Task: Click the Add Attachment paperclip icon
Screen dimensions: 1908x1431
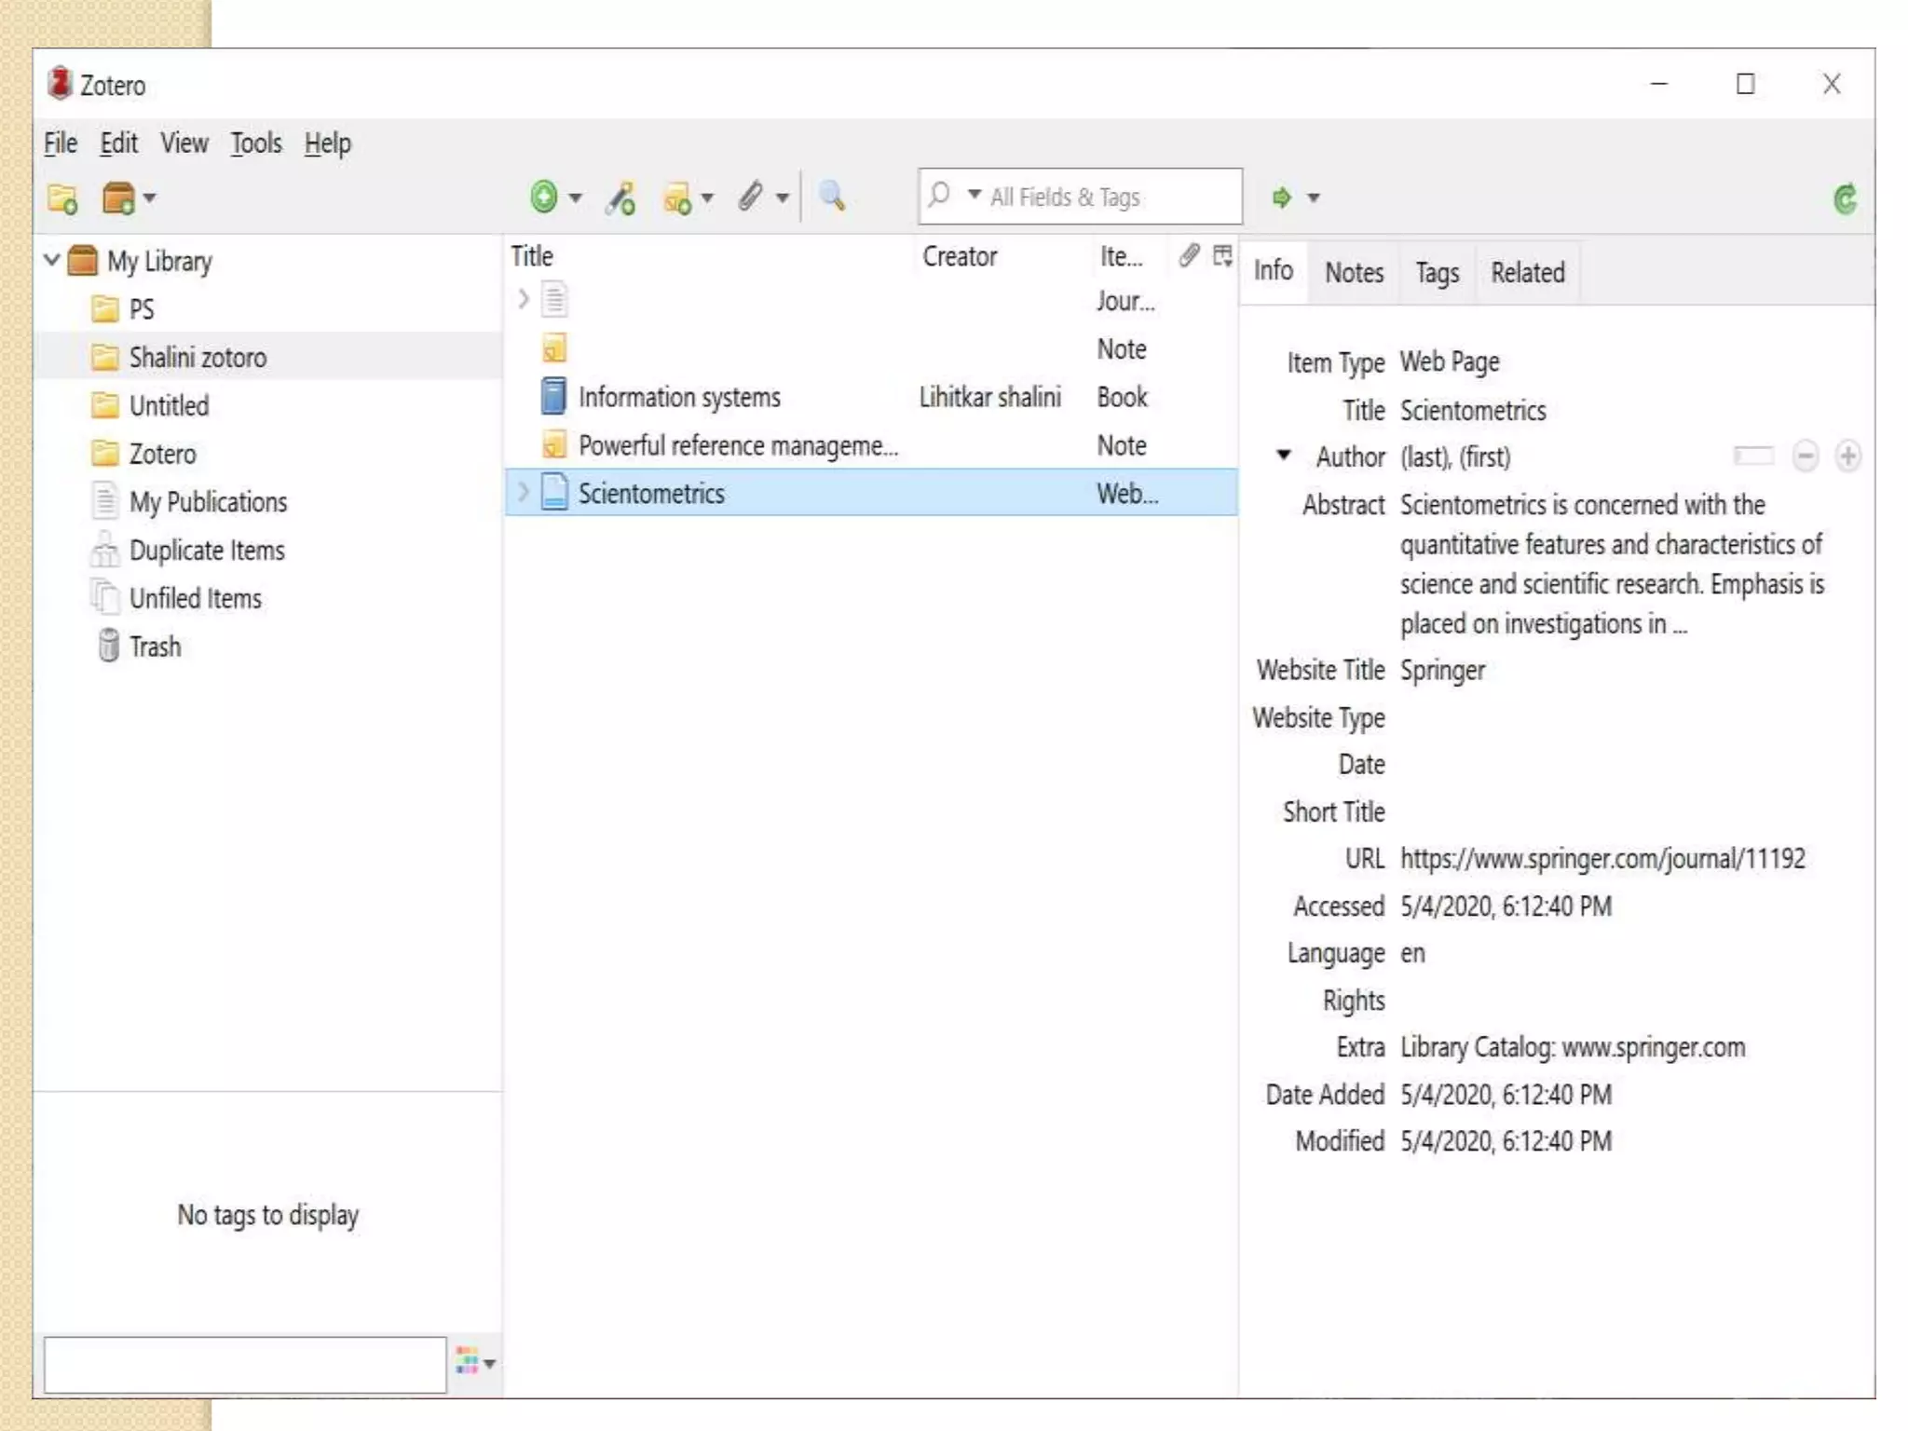Action: pyautogui.click(x=751, y=197)
